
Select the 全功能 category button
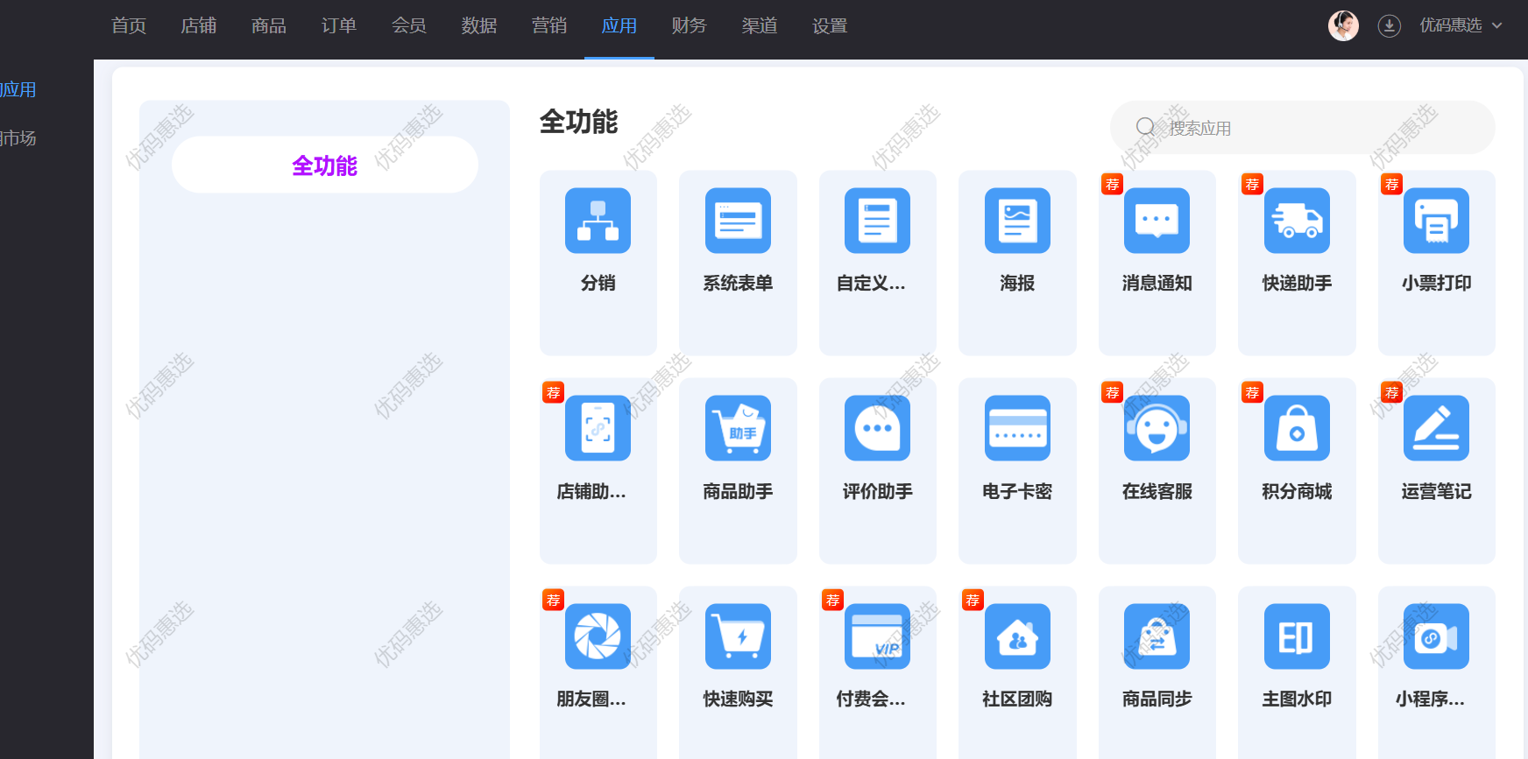[x=324, y=165]
